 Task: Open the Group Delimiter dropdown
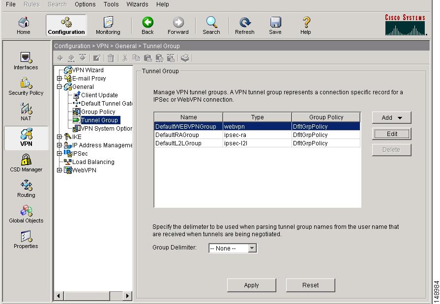click(x=252, y=249)
